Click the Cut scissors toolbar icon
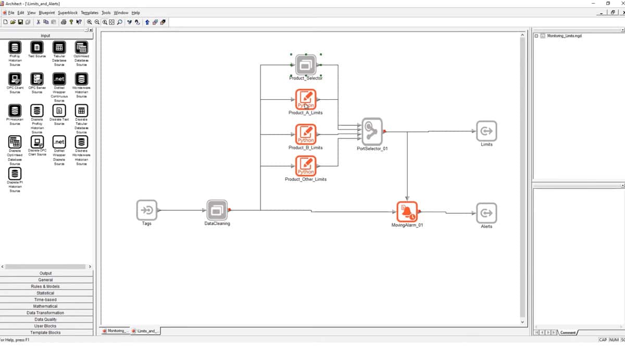The image size is (625, 351). [x=39, y=22]
